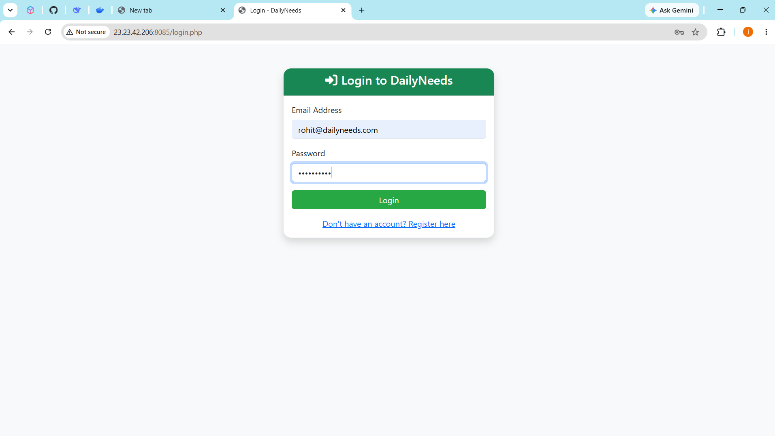
Task: Open the Chrome three-dot menu
Action: [x=766, y=32]
